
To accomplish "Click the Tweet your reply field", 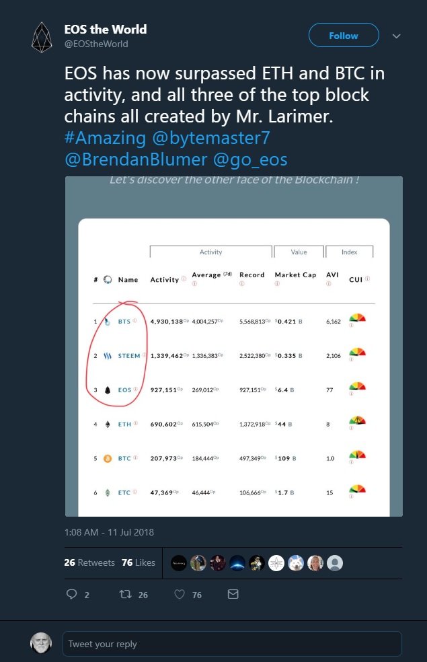I will (x=232, y=644).
